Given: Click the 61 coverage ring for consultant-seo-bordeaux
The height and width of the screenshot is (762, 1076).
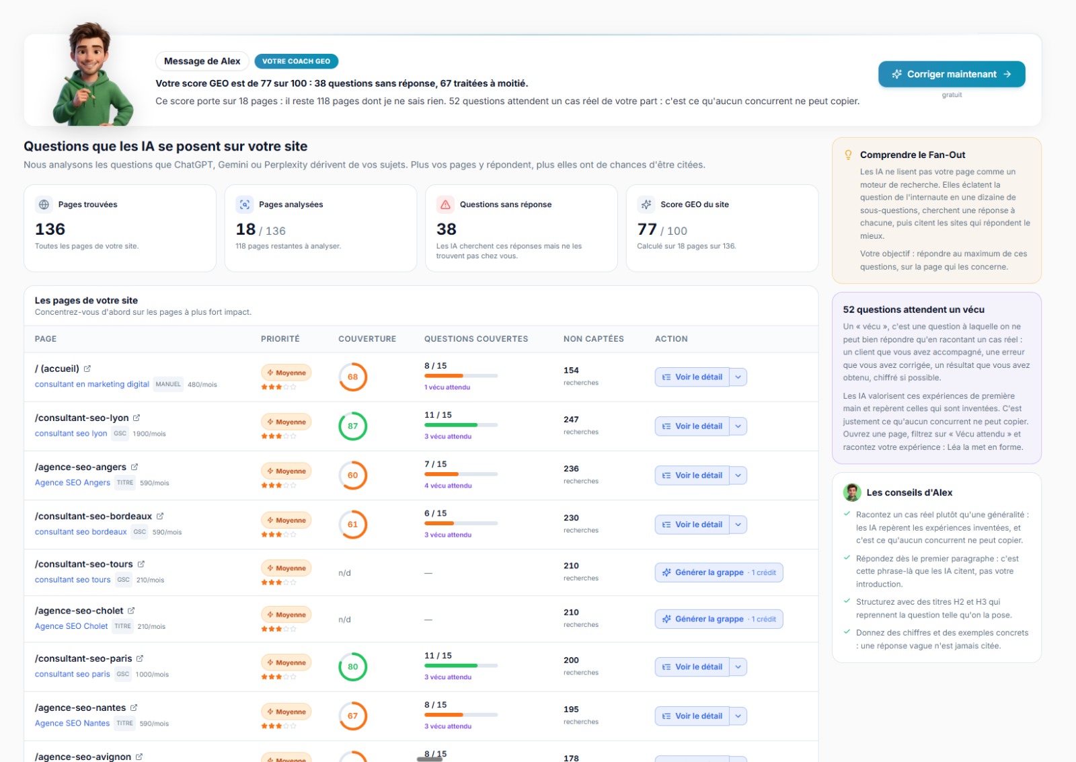Looking at the screenshot, I should 352,524.
